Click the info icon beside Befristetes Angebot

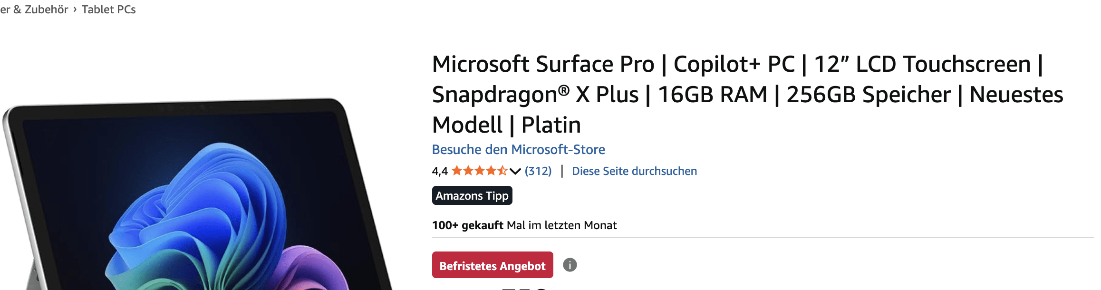point(570,265)
